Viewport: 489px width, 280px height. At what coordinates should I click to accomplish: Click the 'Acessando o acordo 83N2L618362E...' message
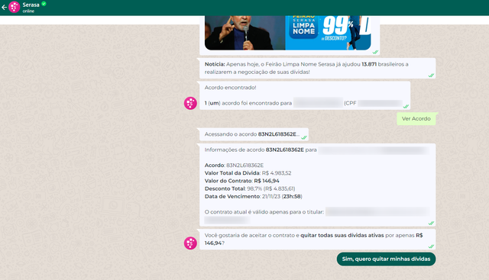tap(254, 134)
